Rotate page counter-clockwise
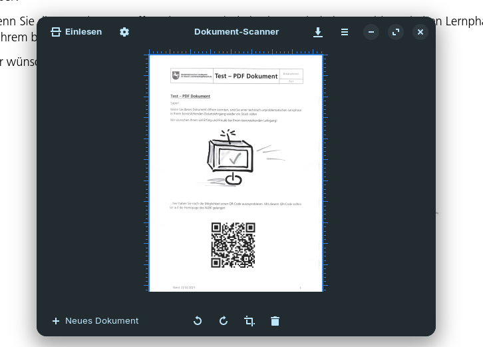The height and width of the screenshot is (347, 483). coord(198,321)
